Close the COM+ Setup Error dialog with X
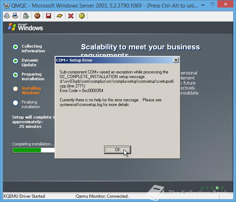The height and width of the screenshot is (202, 236). [176, 60]
